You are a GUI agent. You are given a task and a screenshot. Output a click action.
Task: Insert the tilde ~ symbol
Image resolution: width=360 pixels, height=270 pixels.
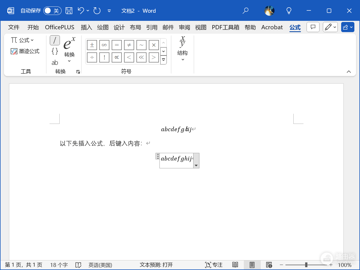click(141, 45)
